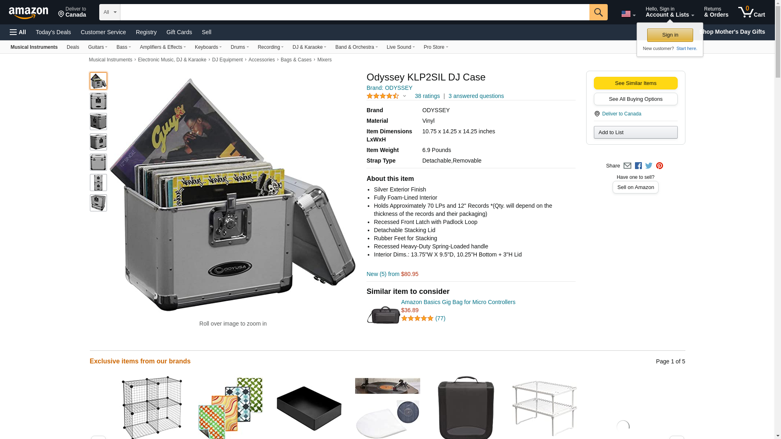Select the second product thumbnail image
The image size is (781, 439).
coord(98,101)
